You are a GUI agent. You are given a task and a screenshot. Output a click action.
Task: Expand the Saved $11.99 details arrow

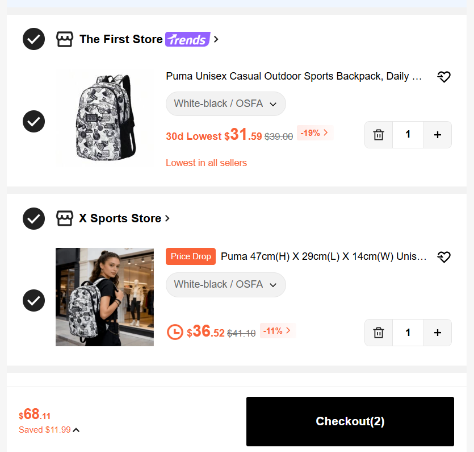(76, 430)
